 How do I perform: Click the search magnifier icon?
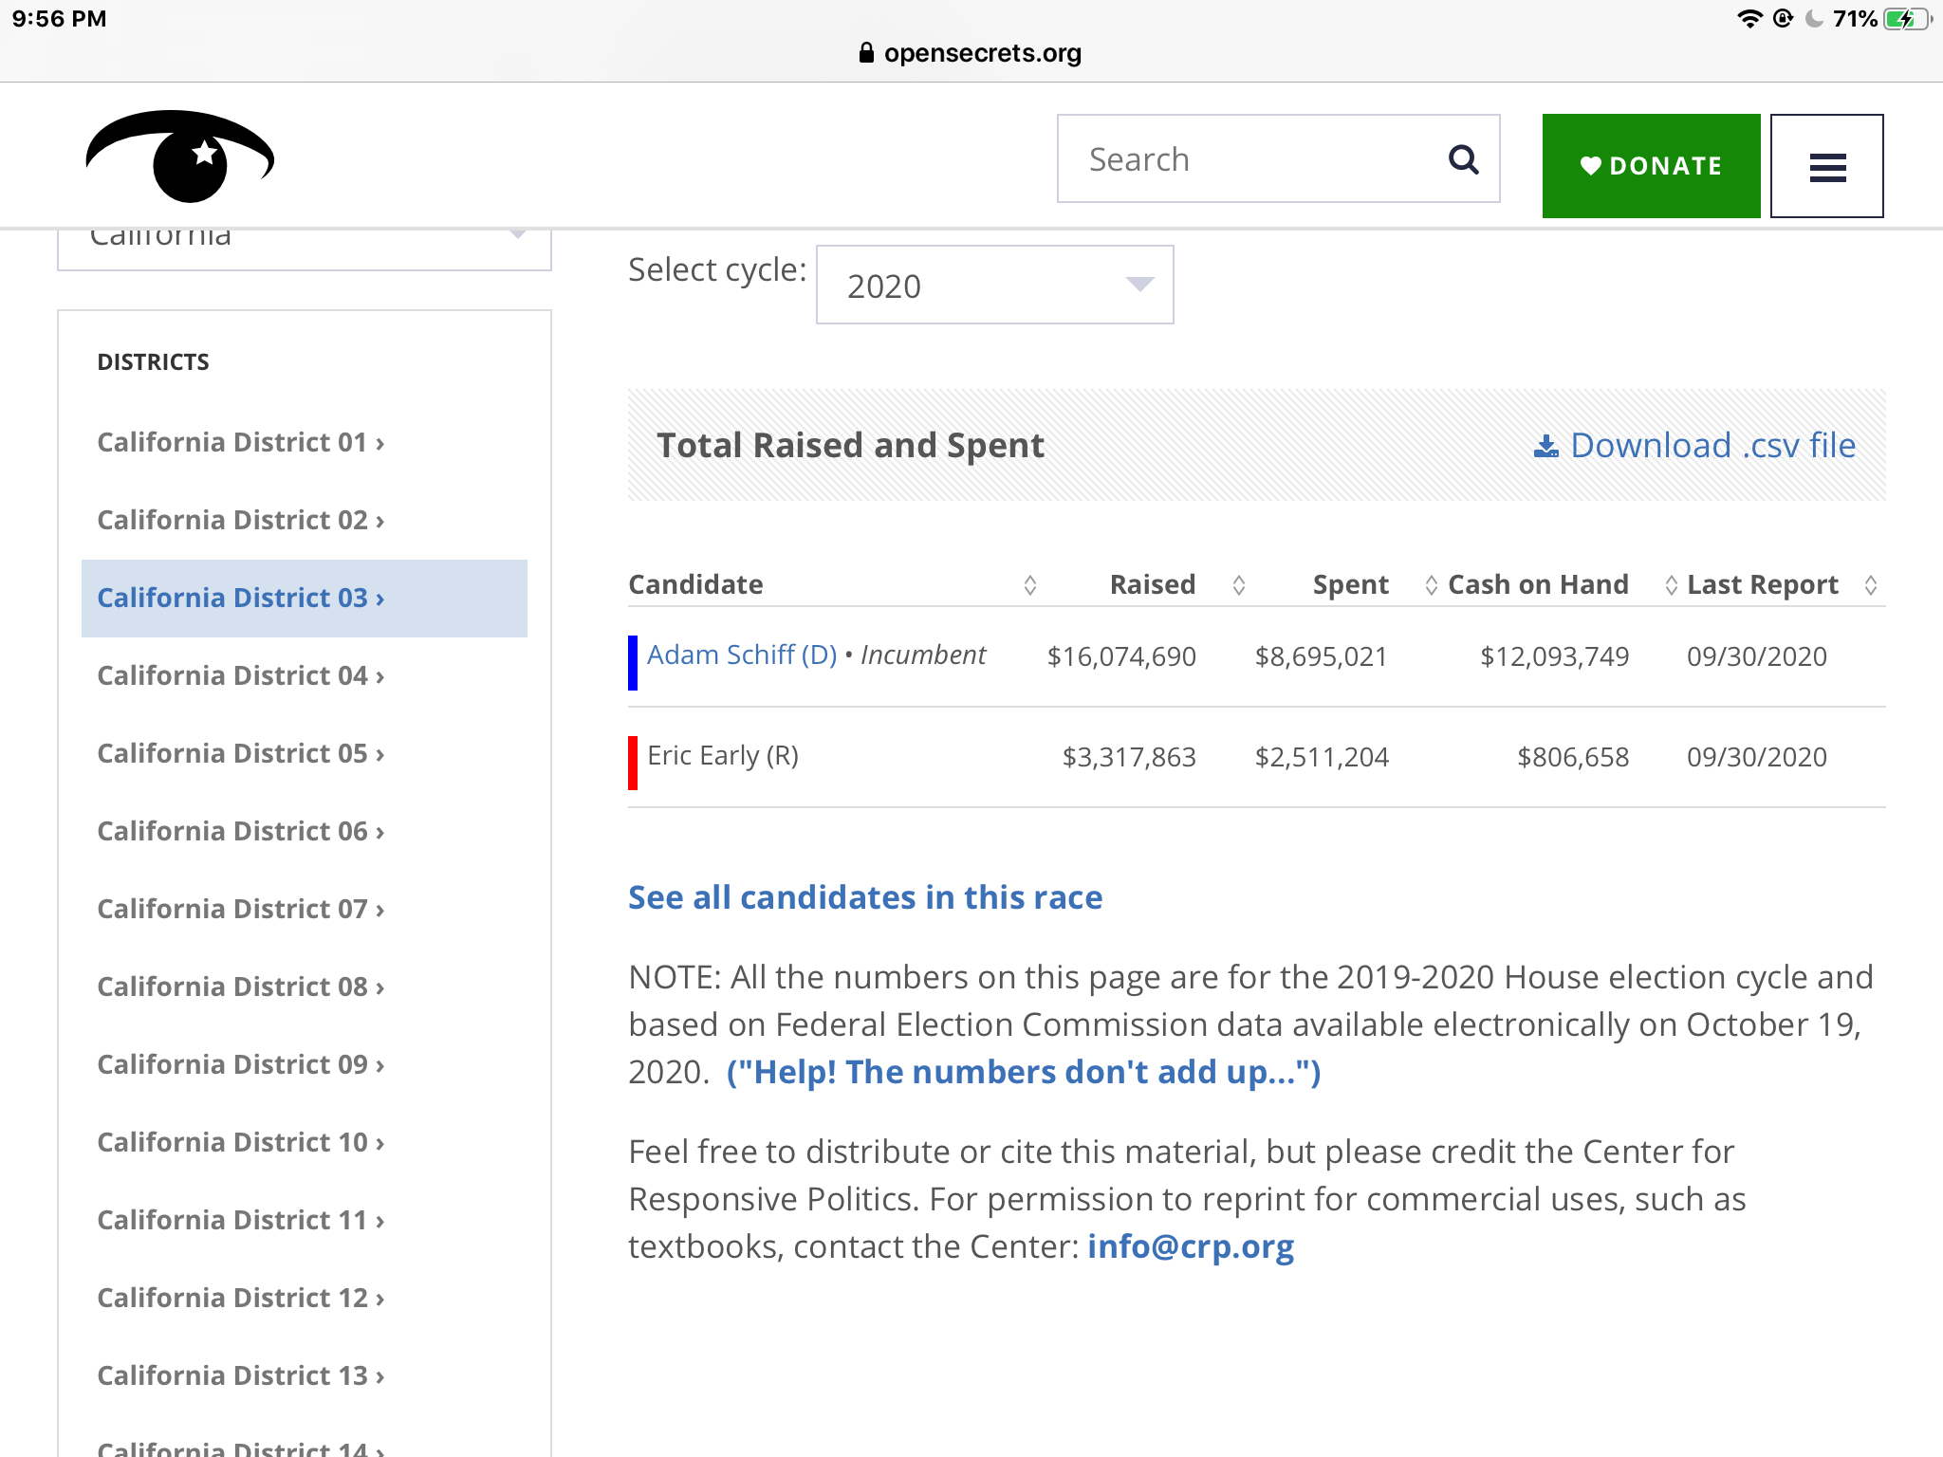click(x=1463, y=159)
